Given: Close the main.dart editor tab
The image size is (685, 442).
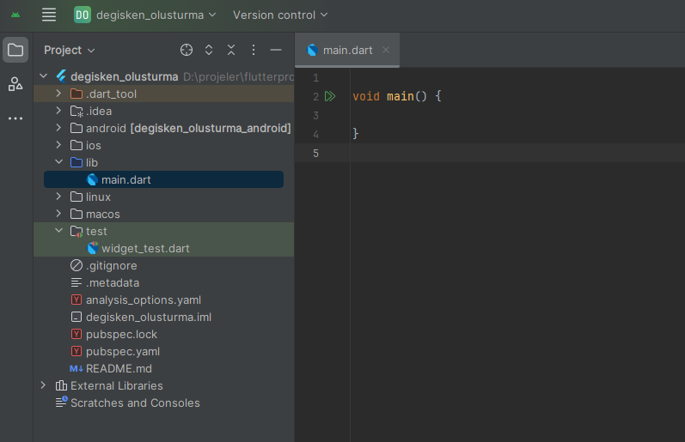Looking at the screenshot, I should click(x=386, y=50).
